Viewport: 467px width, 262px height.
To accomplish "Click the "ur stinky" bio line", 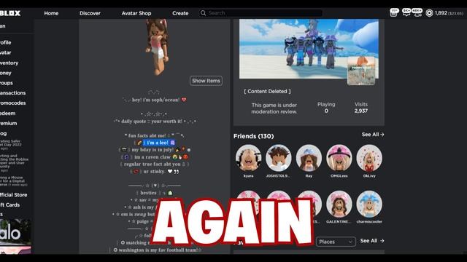I will point(155,172).
